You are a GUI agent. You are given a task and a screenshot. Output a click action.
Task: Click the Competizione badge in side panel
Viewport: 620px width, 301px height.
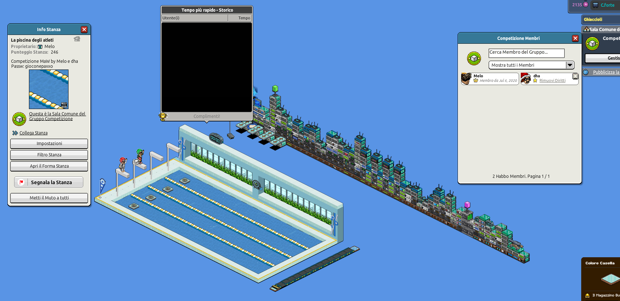tap(592, 44)
